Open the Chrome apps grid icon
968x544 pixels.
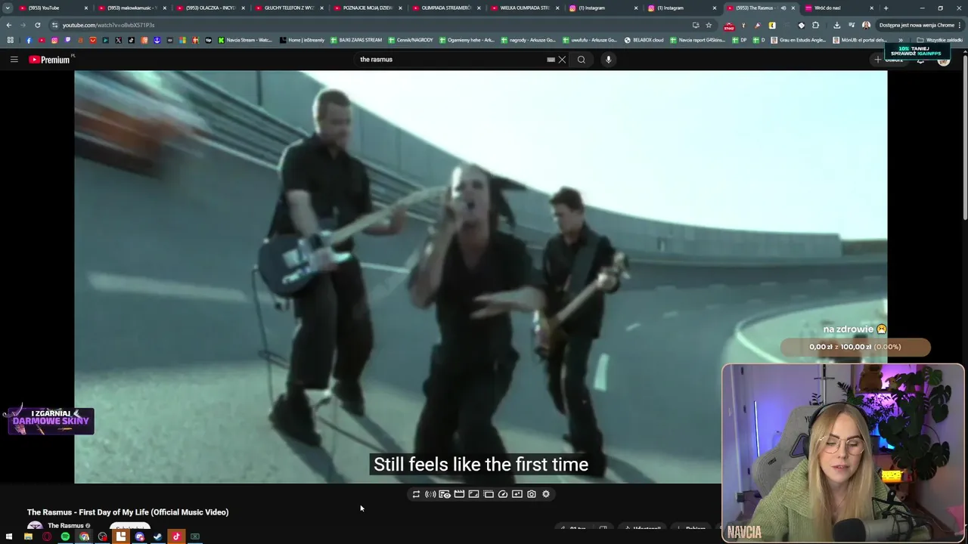[x=10, y=40]
